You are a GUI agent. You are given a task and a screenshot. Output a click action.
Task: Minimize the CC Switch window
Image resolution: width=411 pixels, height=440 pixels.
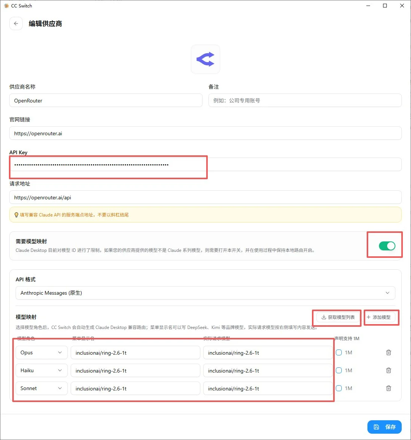(x=368, y=6)
